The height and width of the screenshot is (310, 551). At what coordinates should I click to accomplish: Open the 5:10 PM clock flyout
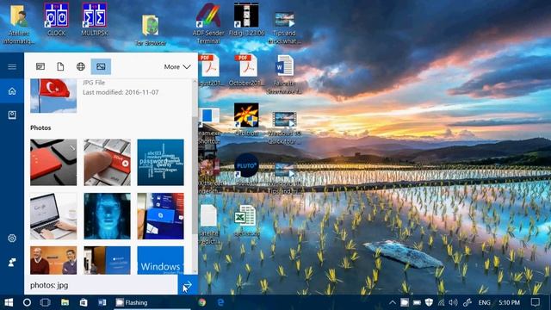point(509,302)
